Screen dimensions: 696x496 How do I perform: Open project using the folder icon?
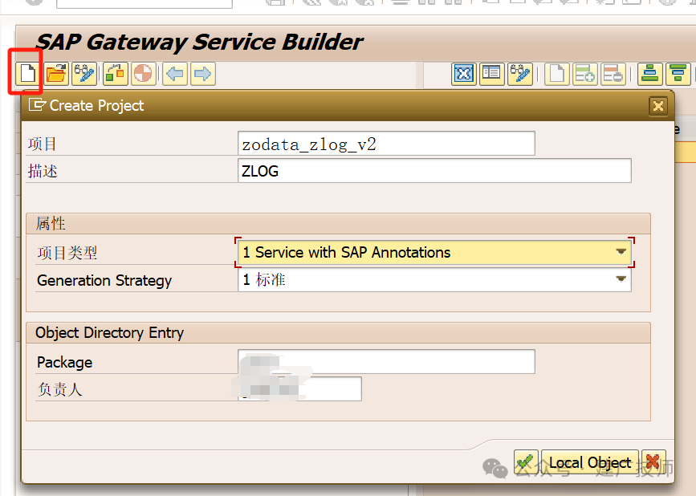pyautogui.click(x=56, y=73)
